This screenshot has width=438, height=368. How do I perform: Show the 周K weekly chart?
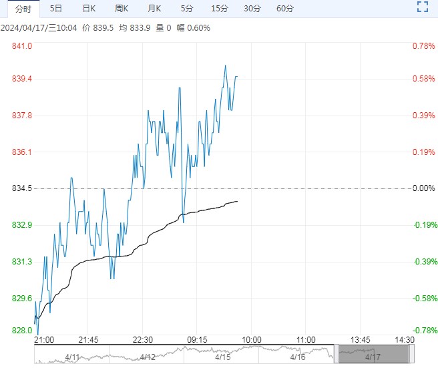(122, 9)
